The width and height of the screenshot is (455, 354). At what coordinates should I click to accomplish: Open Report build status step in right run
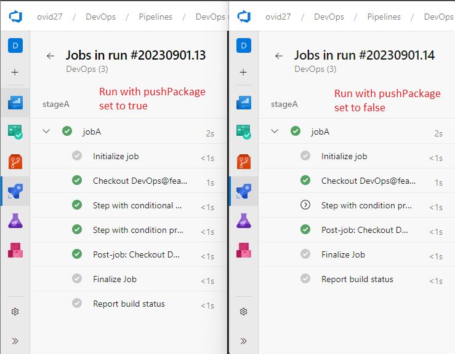click(357, 279)
